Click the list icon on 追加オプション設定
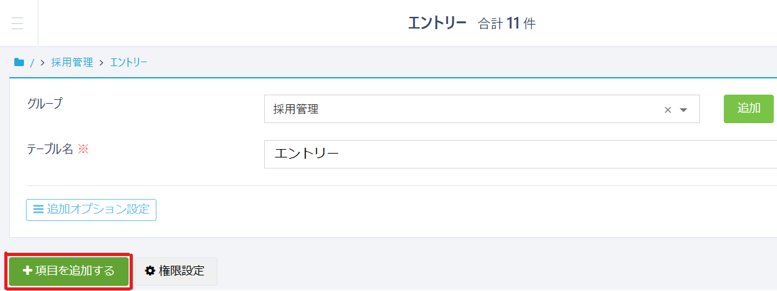777x291 pixels. click(38, 210)
